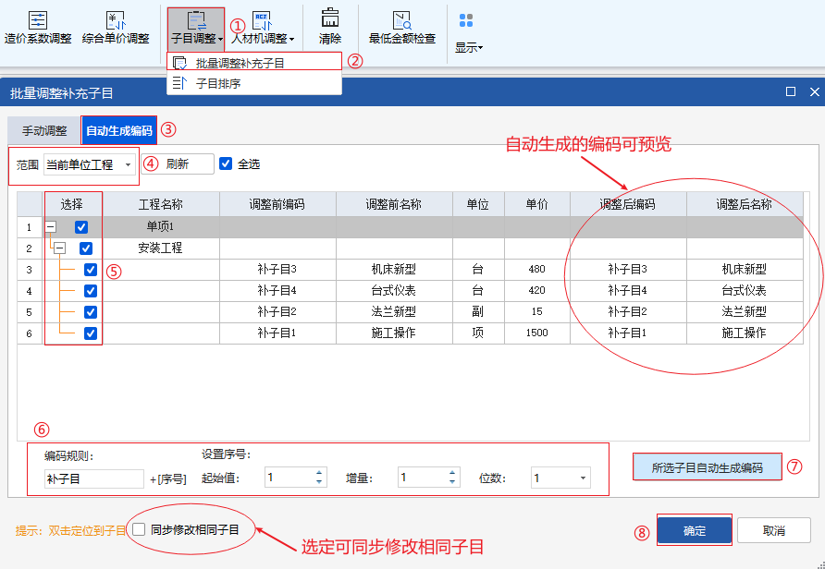Select 批量调整补充子目 menu entry
Screen dimensions: 825x569
254,63
